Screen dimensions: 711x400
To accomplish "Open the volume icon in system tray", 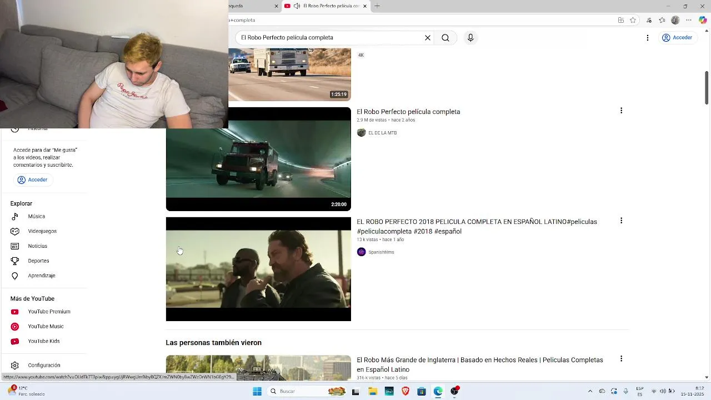I will tap(663, 391).
